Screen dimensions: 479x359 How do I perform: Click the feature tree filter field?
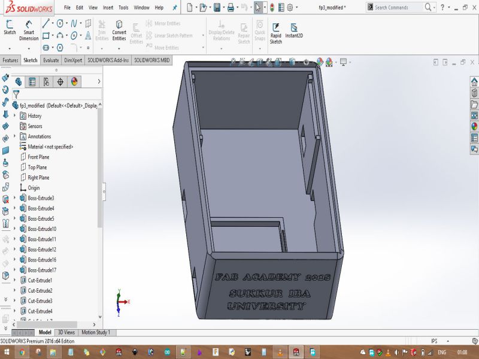tap(60, 94)
